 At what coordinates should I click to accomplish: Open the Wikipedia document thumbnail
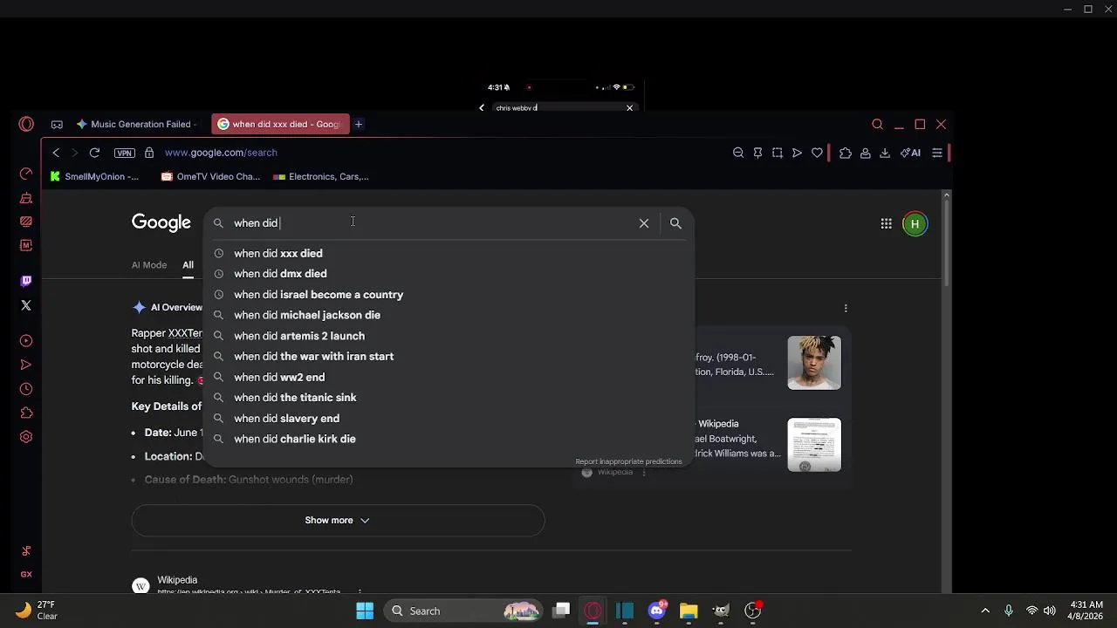(x=814, y=445)
